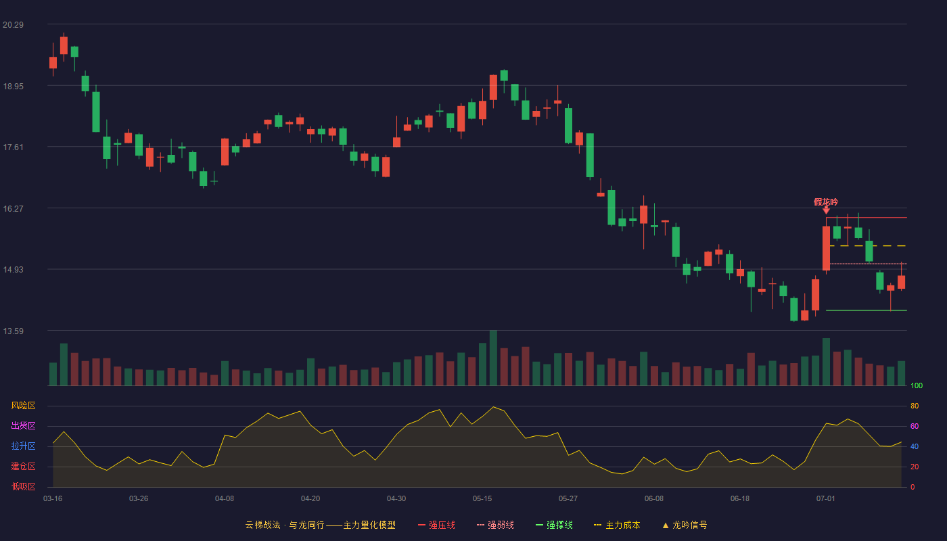The height and width of the screenshot is (541, 947).
Task: Select the 出货区 zone label
Action: (23, 426)
